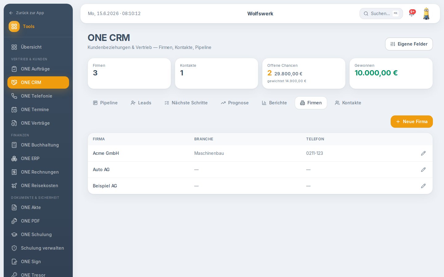444x277 pixels.
Task: Click the Acme GmbH company name
Action: 106,153
